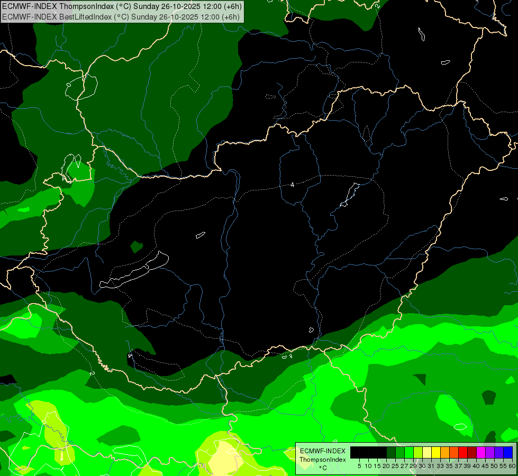Click the legend tick value 5
Viewport: 518px width, 476px height.
click(359, 466)
